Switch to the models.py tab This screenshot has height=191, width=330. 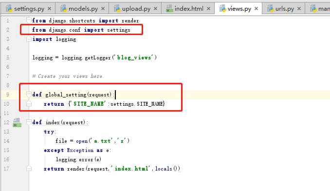pyautogui.click(x=82, y=9)
